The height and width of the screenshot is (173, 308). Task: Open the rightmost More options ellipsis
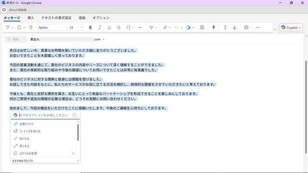[258, 27]
